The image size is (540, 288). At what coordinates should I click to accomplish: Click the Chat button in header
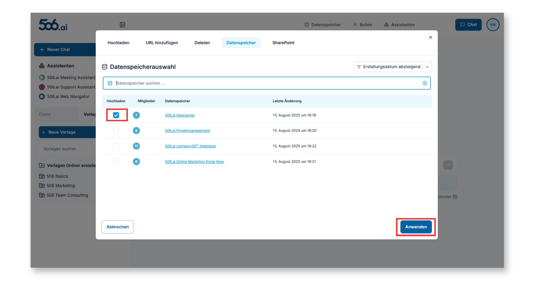pyautogui.click(x=468, y=25)
